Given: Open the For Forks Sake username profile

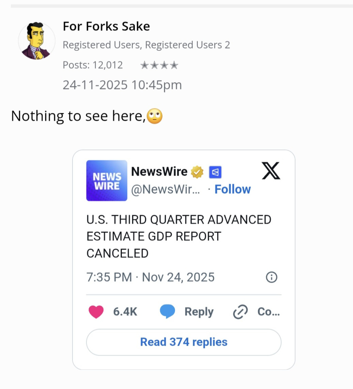Looking at the screenshot, I should 106,26.
